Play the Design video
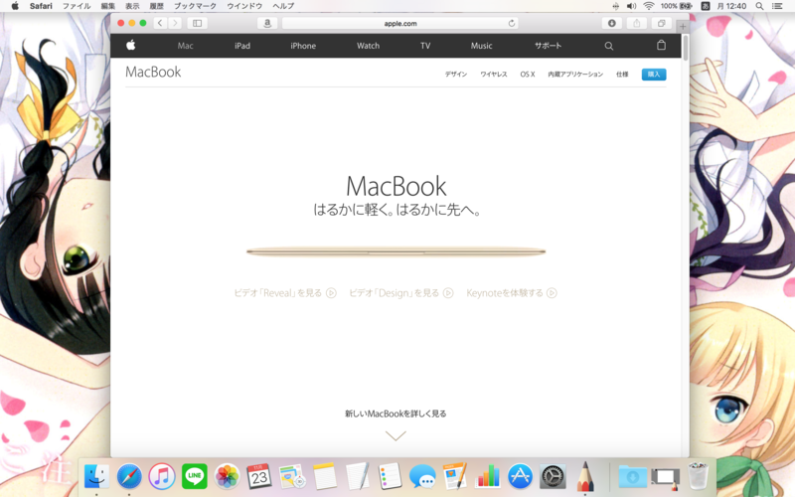 click(x=401, y=293)
